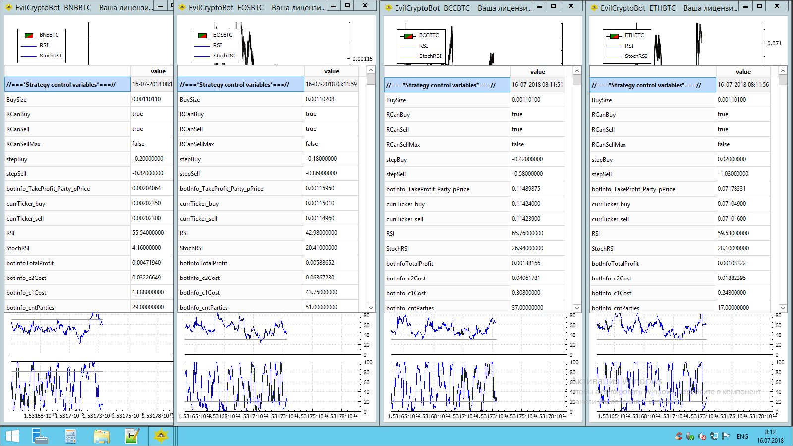Click the BNBBTC candlestick legend marker

pos(29,35)
